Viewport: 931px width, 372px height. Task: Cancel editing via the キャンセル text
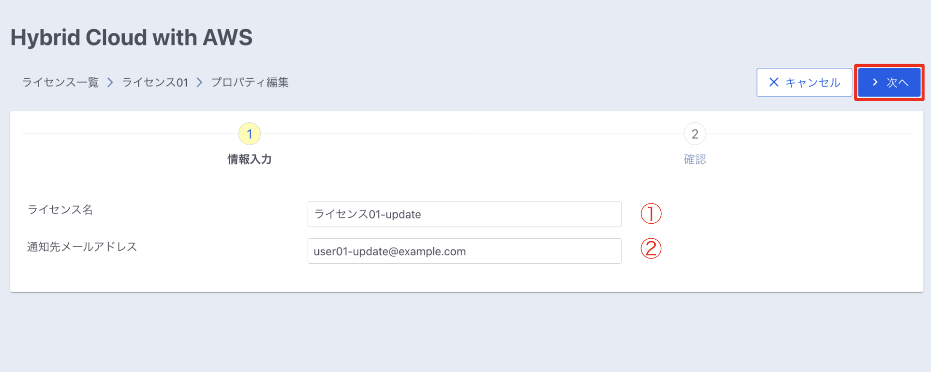point(813,82)
